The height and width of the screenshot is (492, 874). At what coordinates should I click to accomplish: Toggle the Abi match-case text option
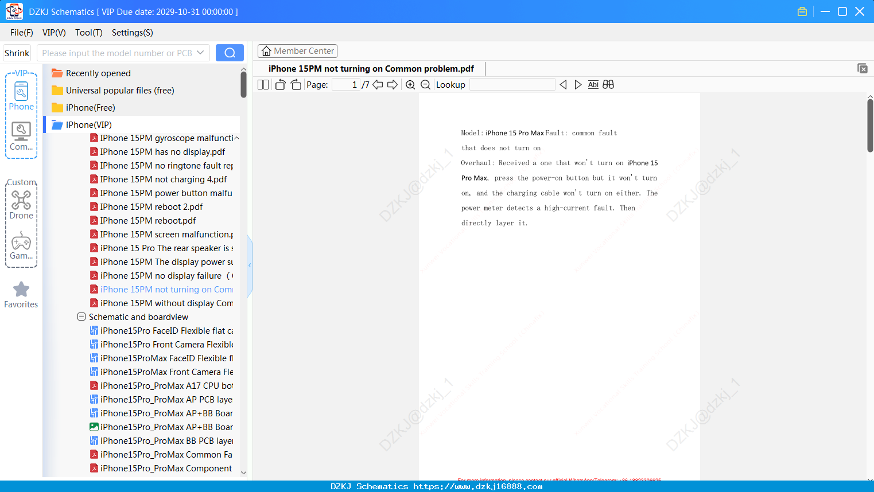(593, 85)
